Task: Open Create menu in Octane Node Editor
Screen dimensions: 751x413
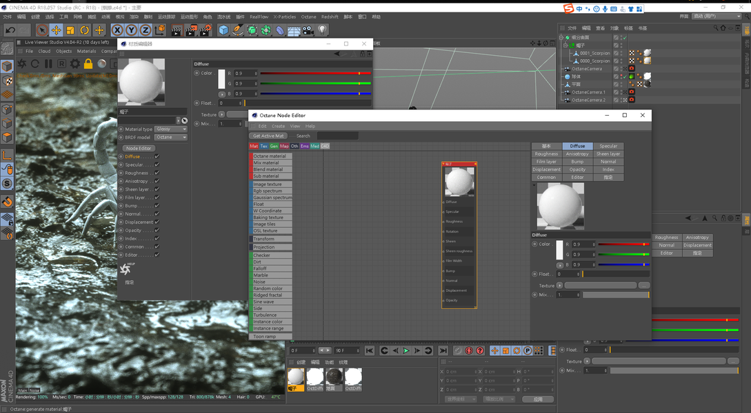Action: coord(279,126)
